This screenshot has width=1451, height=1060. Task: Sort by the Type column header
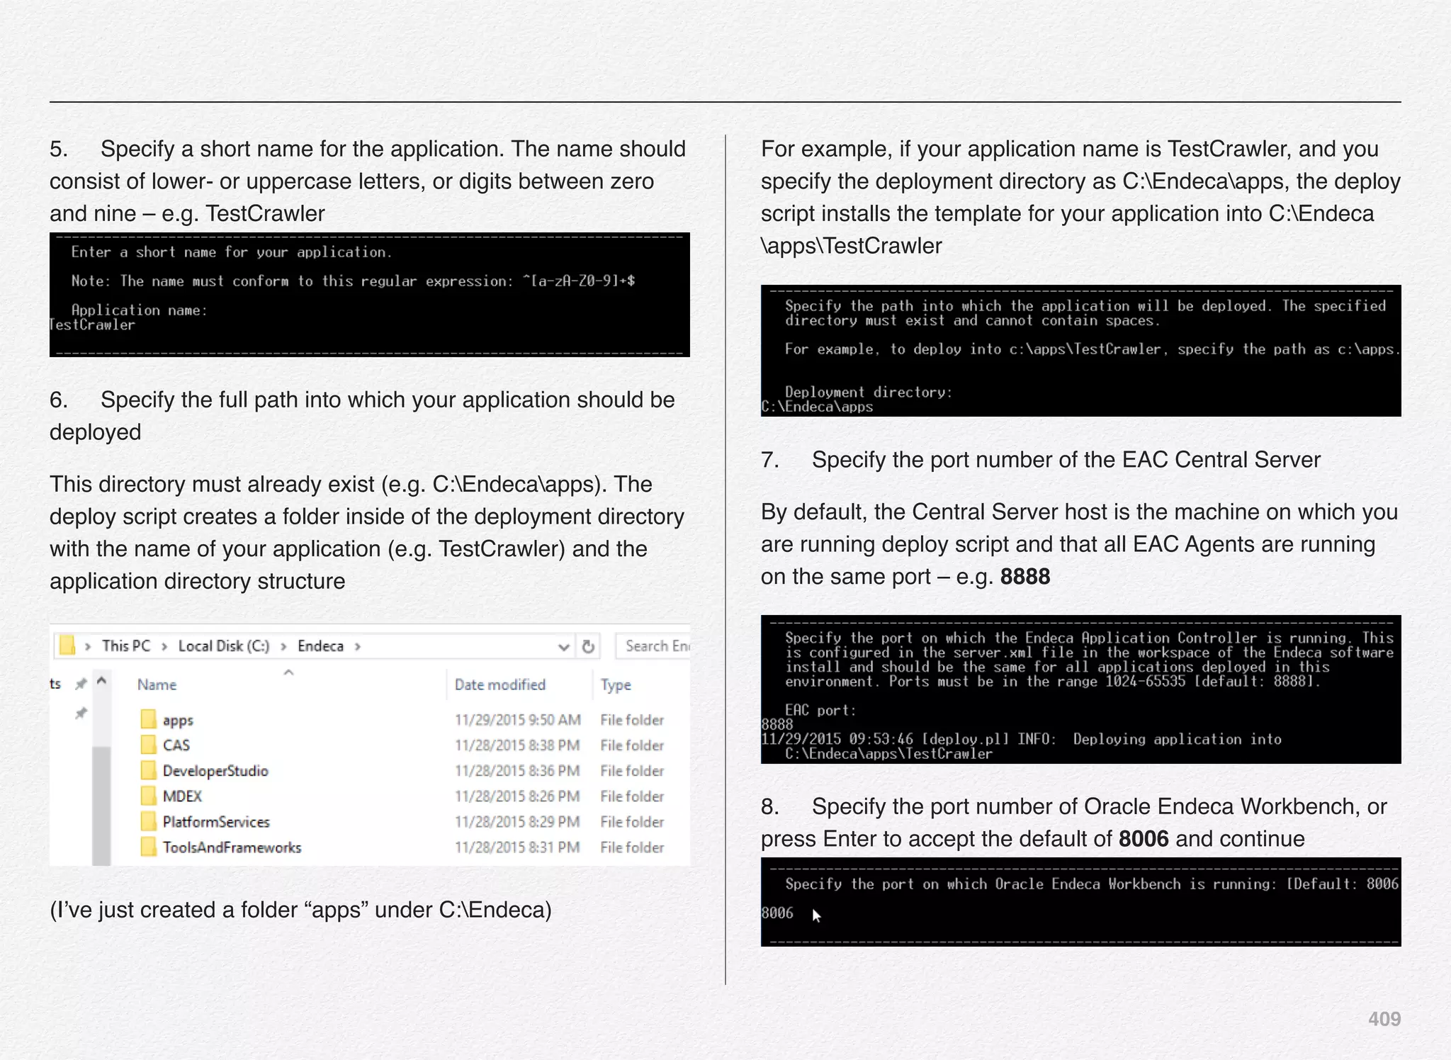(x=616, y=685)
